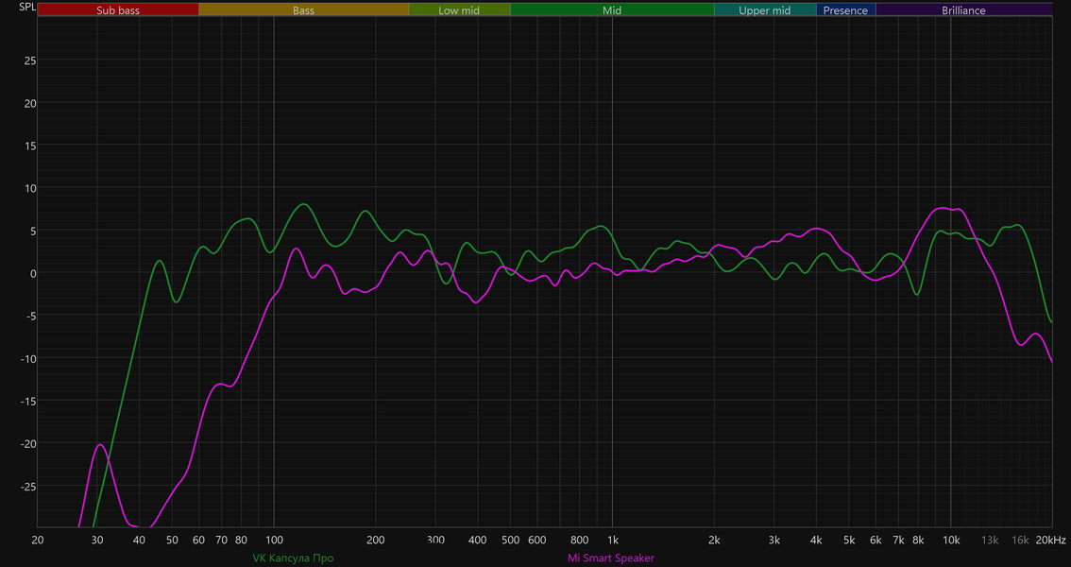
Task: Select the Presence frequency band
Action: [845, 10]
